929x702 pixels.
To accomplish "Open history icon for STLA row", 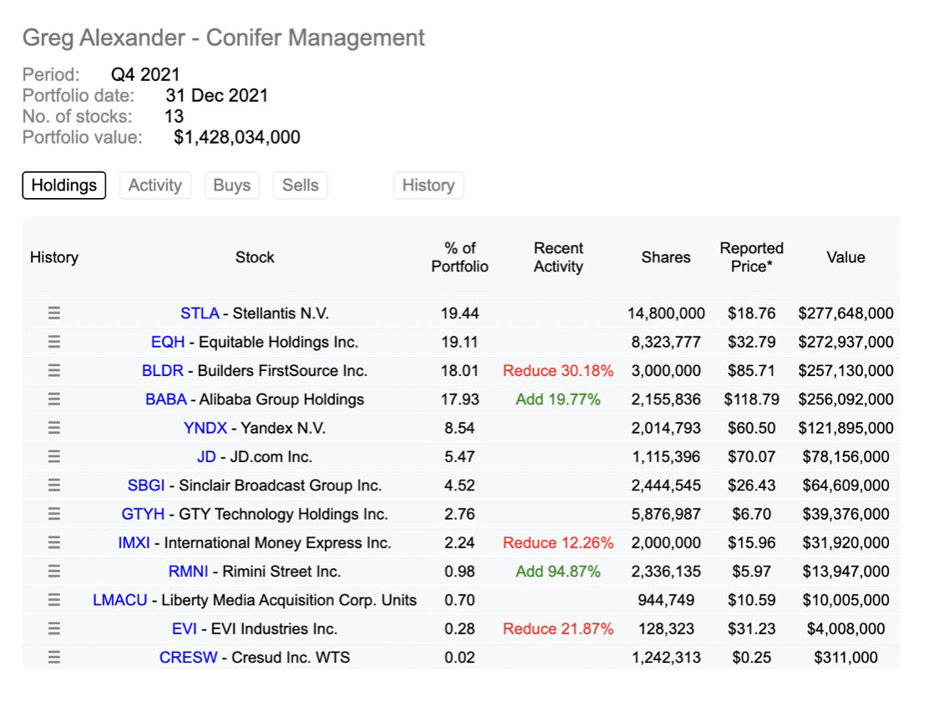I will tap(54, 313).
